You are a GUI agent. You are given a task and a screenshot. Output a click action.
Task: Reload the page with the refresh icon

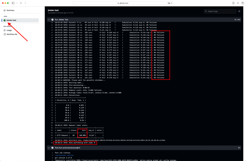tap(171, 3)
